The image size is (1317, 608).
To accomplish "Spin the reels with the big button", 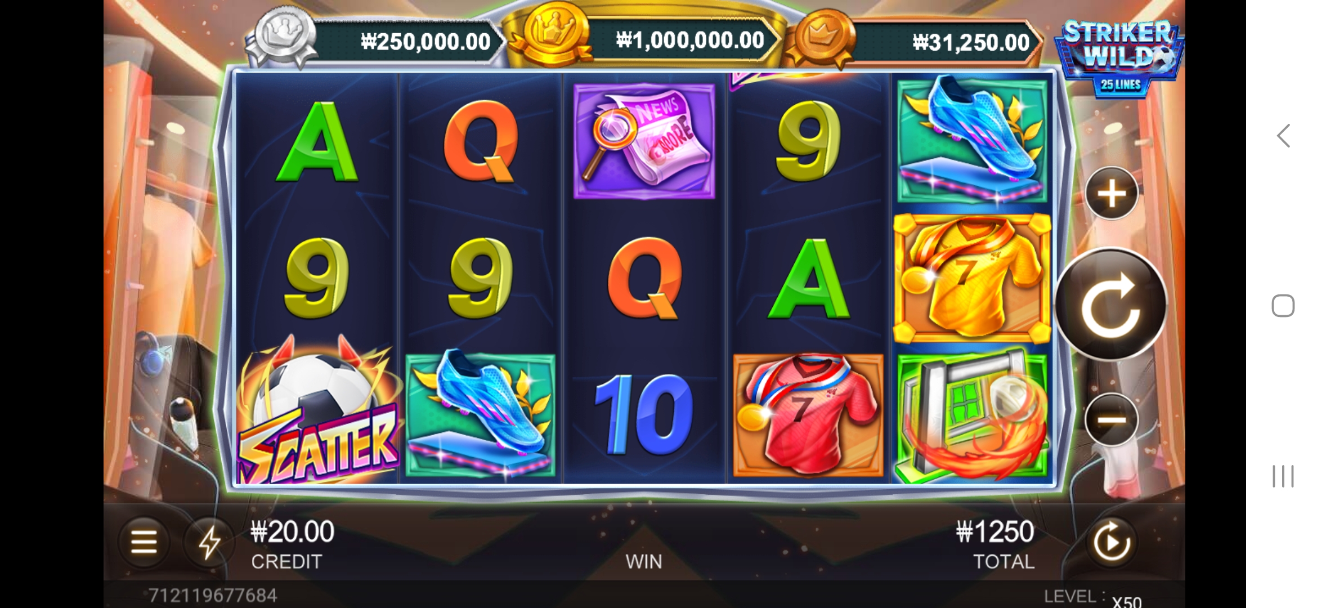I will point(1110,305).
